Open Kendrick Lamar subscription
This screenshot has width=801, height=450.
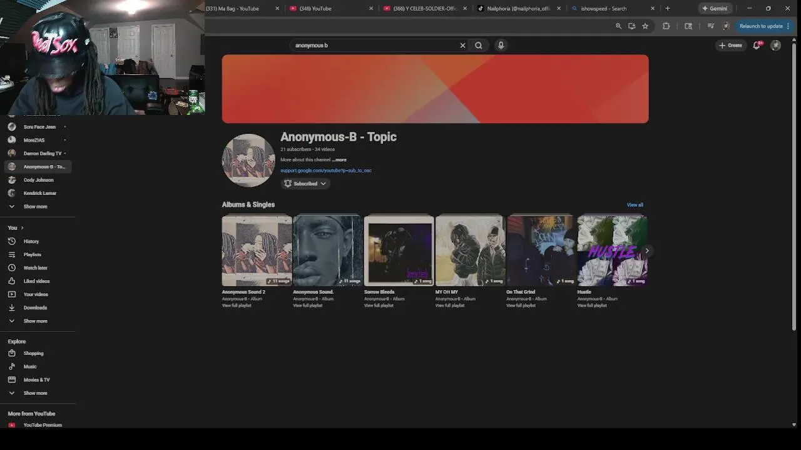pos(38,193)
